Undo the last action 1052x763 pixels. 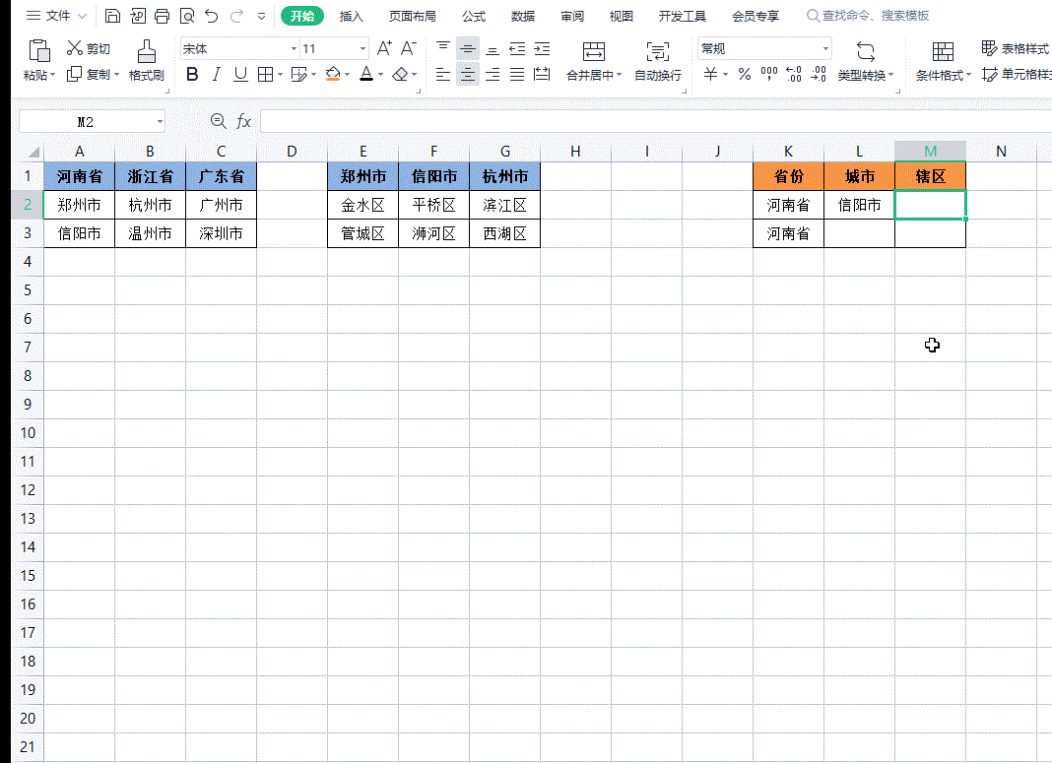(211, 16)
